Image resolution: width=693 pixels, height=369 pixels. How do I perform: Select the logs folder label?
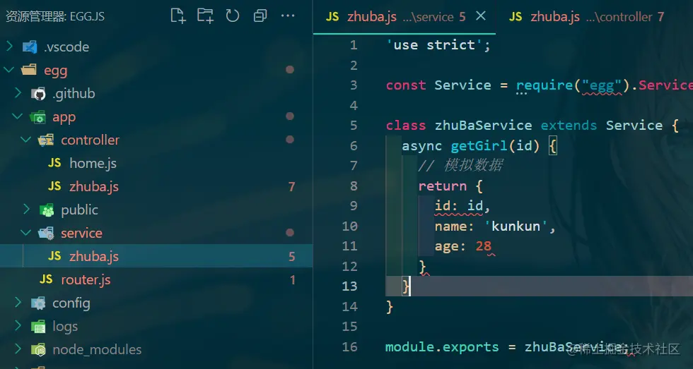pos(65,327)
